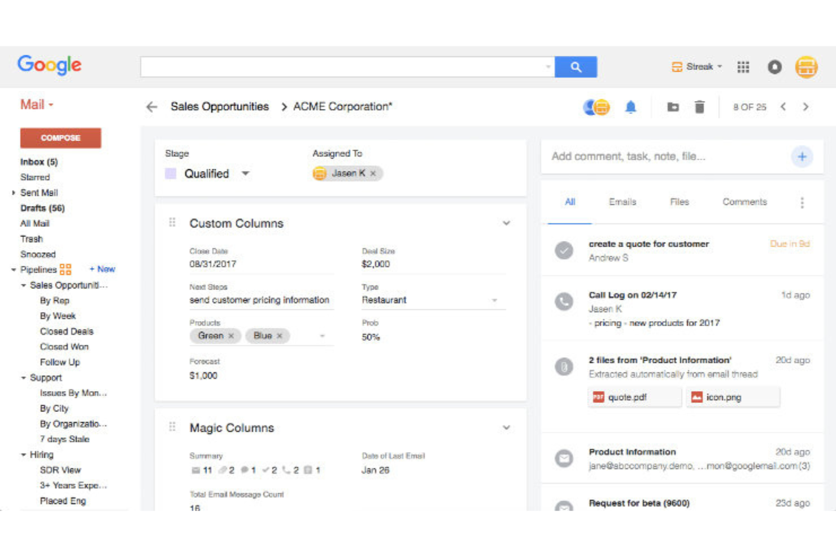Collapse the Custom Columns section
Screen dimensions: 836x557
[x=506, y=223]
